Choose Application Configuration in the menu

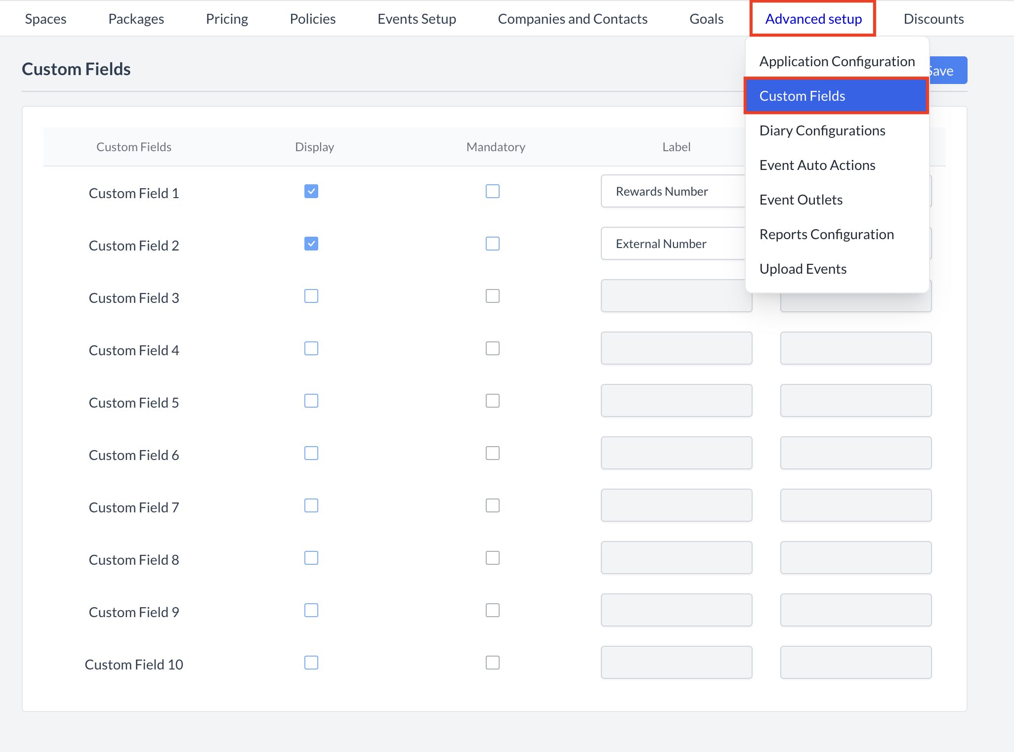(837, 61)
